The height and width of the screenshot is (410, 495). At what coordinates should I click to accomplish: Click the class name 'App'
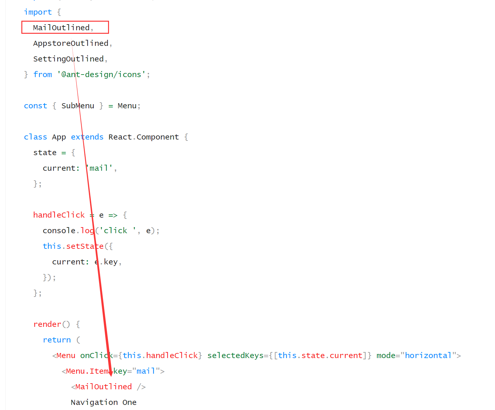pos(59,137)
